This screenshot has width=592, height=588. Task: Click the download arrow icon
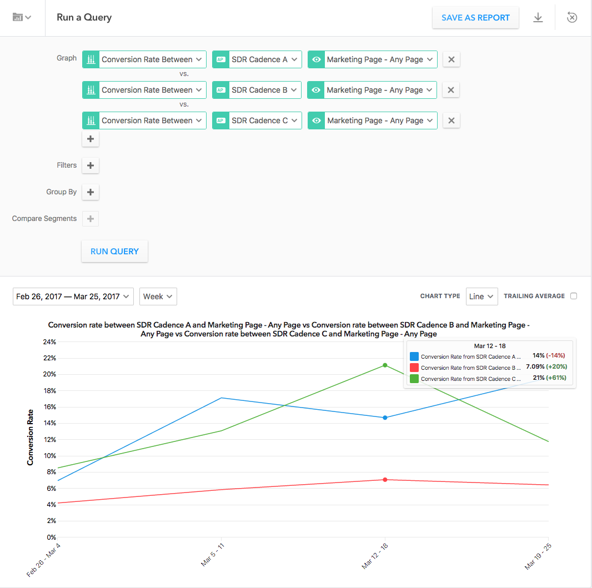tap(538, 17)
